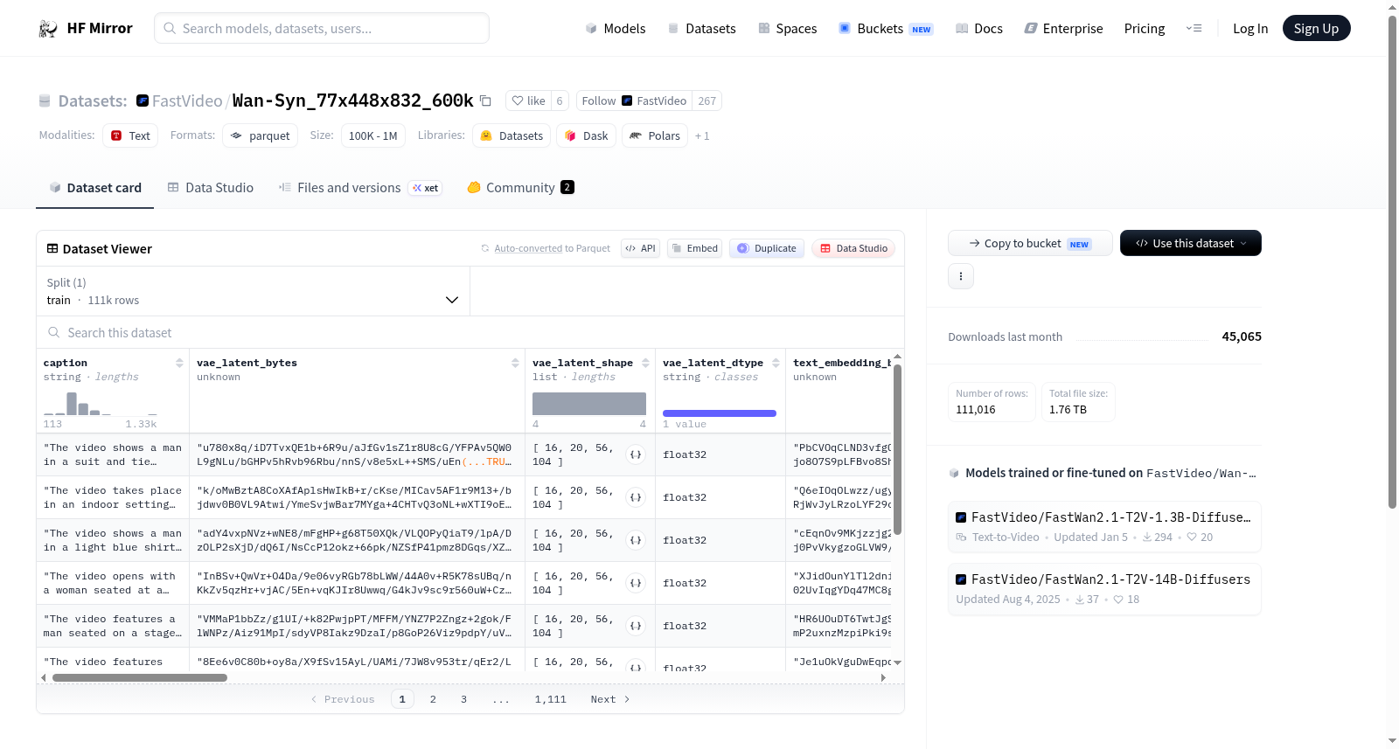Click the vae_latent_shape lengths histogram bar
The width and height of the screenshot is (1399, 749).
pyautogui.click(x=589, y=404)
